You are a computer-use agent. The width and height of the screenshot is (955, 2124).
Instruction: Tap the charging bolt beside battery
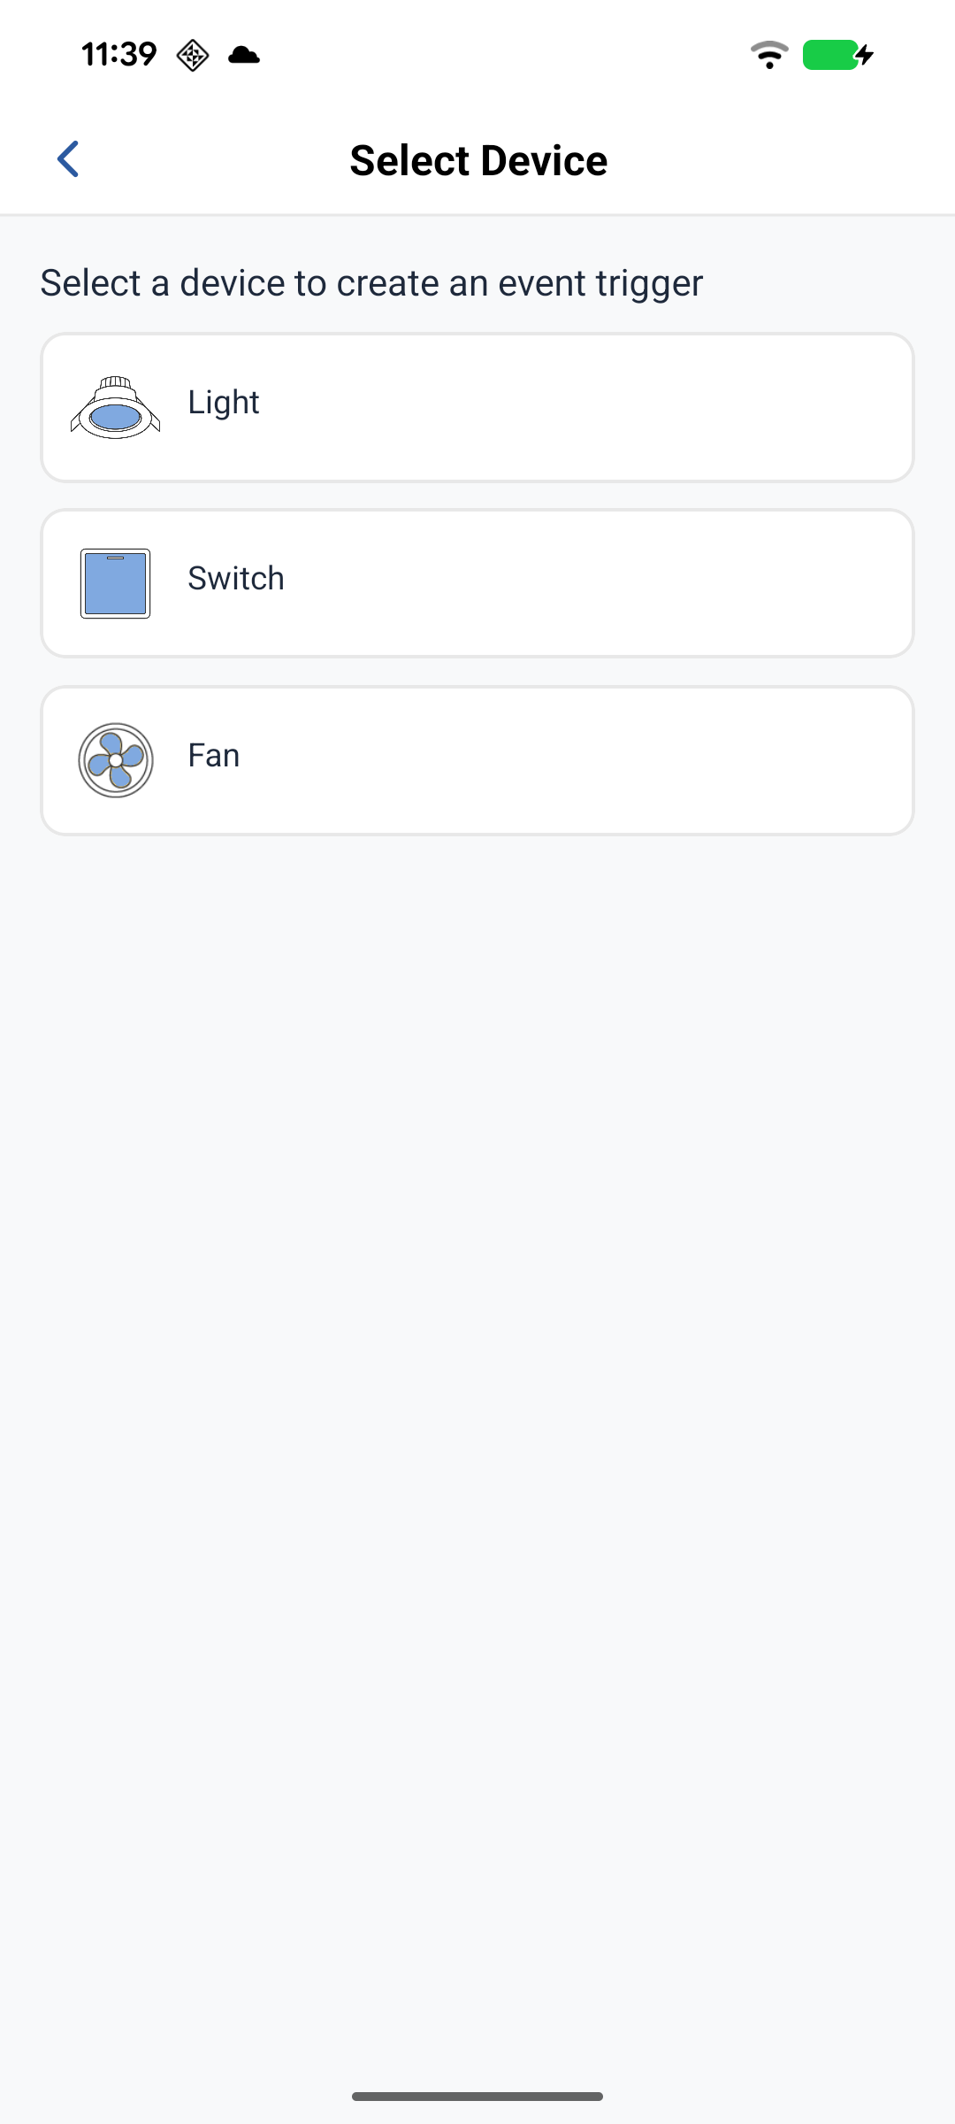click(866, 55)
